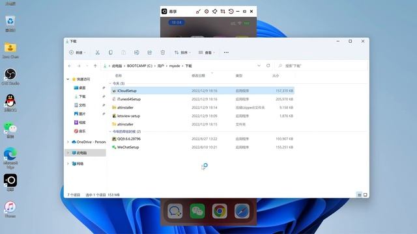
Task: Sort by Size (大小) column header
Action: [276, 76]
